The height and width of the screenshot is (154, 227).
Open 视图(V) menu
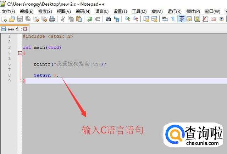[64, 11]
